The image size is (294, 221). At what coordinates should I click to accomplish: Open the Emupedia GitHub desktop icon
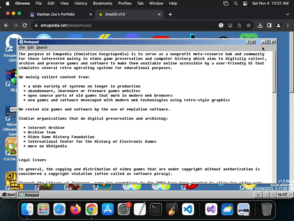point(11,48)
